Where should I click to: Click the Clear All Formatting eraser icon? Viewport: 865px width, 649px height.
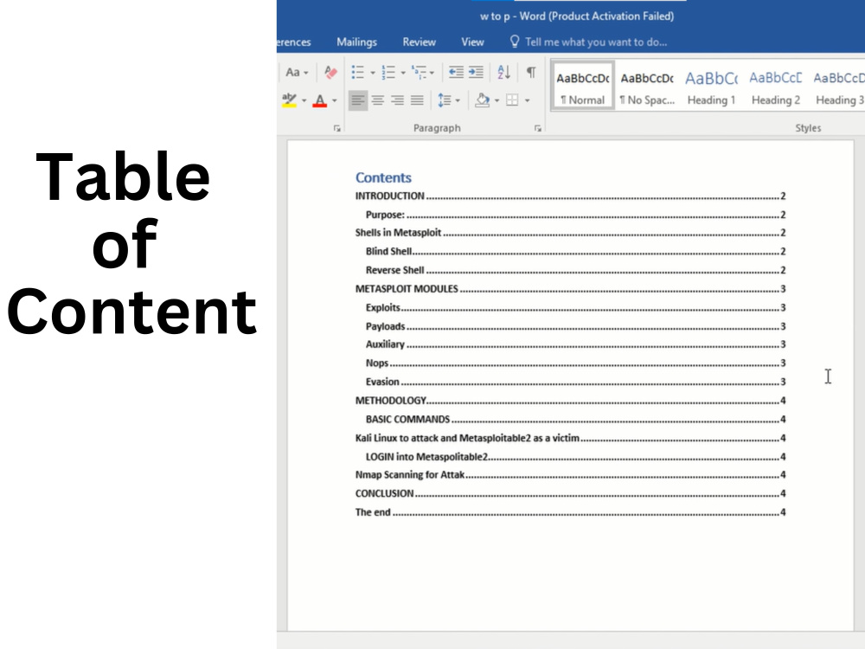coord(330,73)
